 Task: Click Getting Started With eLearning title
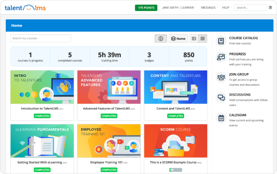[x=40, y=162]
